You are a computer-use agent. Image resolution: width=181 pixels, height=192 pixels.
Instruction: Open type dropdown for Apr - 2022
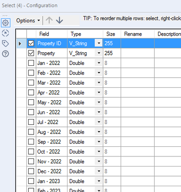coord(99,93)
